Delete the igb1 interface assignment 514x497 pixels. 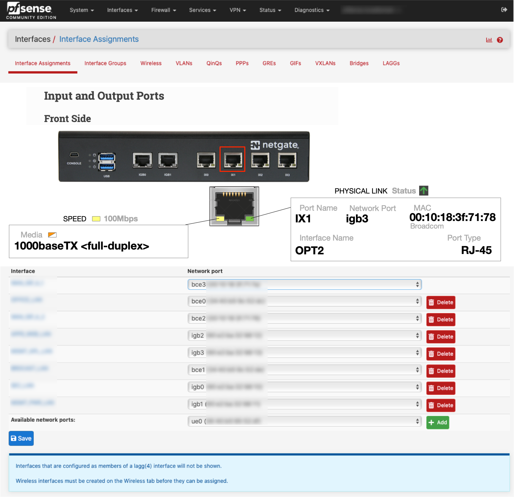tap(441, 406)
